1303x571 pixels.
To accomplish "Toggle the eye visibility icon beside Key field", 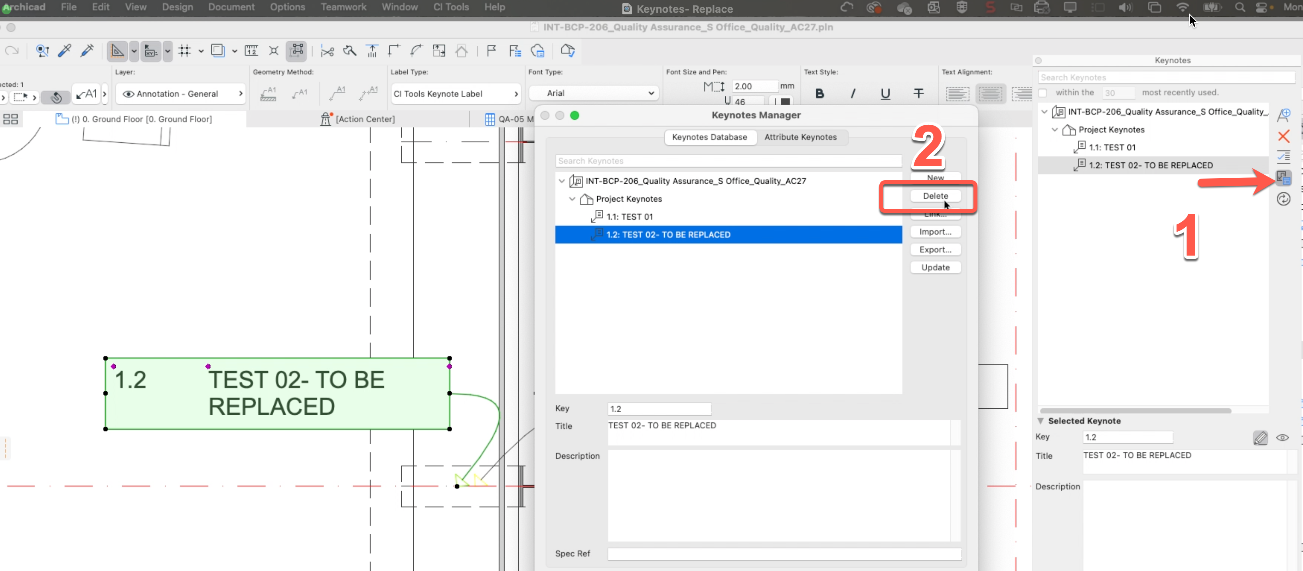I will pos(1282,437).
